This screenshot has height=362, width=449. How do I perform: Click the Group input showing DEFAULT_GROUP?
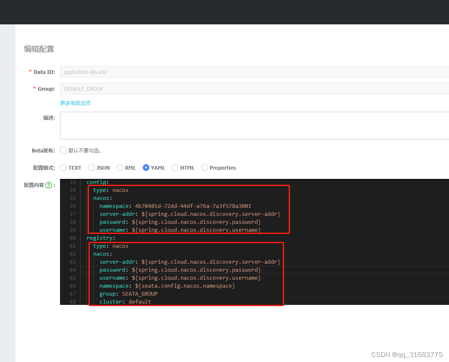click(168, 89)
